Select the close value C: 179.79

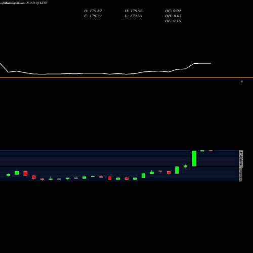point(93,16)
